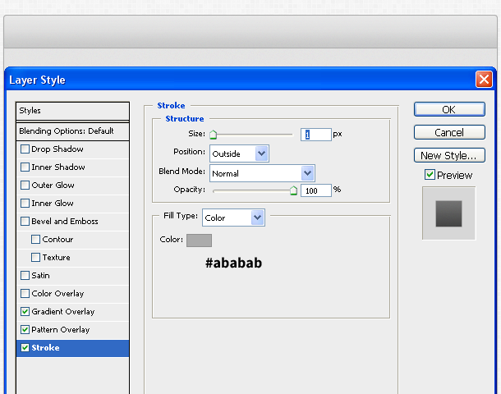Uncheck the Gradient Overlay checkbox

25,311
